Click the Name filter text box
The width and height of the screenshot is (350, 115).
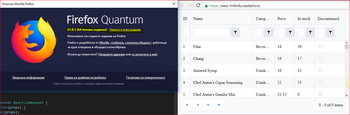[x=211, y=32]
